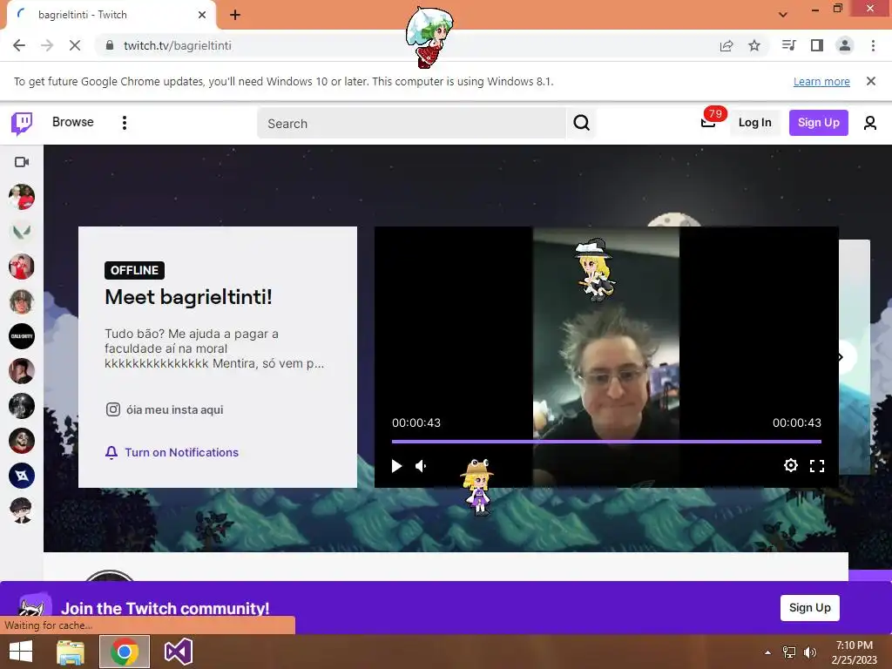Toggle Chrome side panel
Image resolution: width=892 pixels, height=669 pixels.
point(817,45)
